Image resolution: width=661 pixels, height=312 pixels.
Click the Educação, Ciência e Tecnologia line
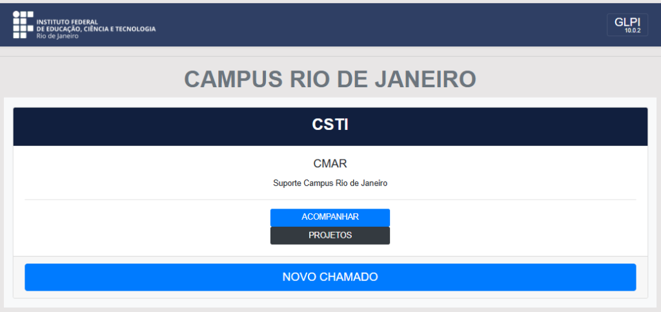[x=96, y=29]
